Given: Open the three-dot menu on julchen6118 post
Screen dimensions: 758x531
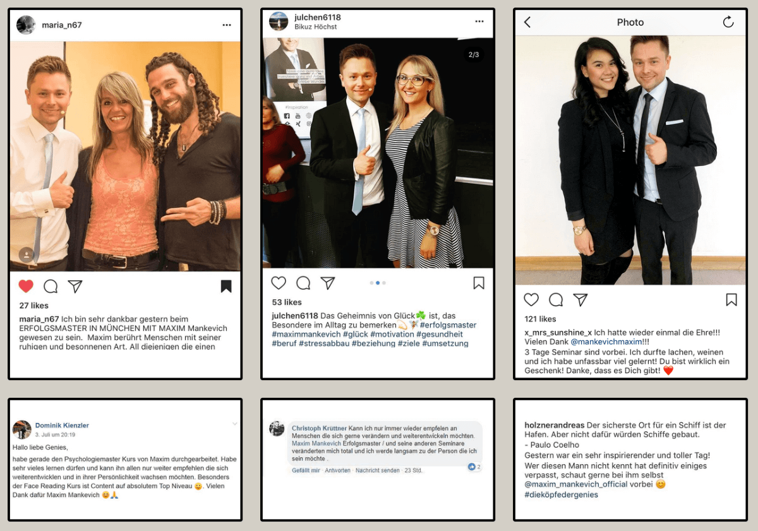Looking at the screenshot, I should [x=479, y=21].
